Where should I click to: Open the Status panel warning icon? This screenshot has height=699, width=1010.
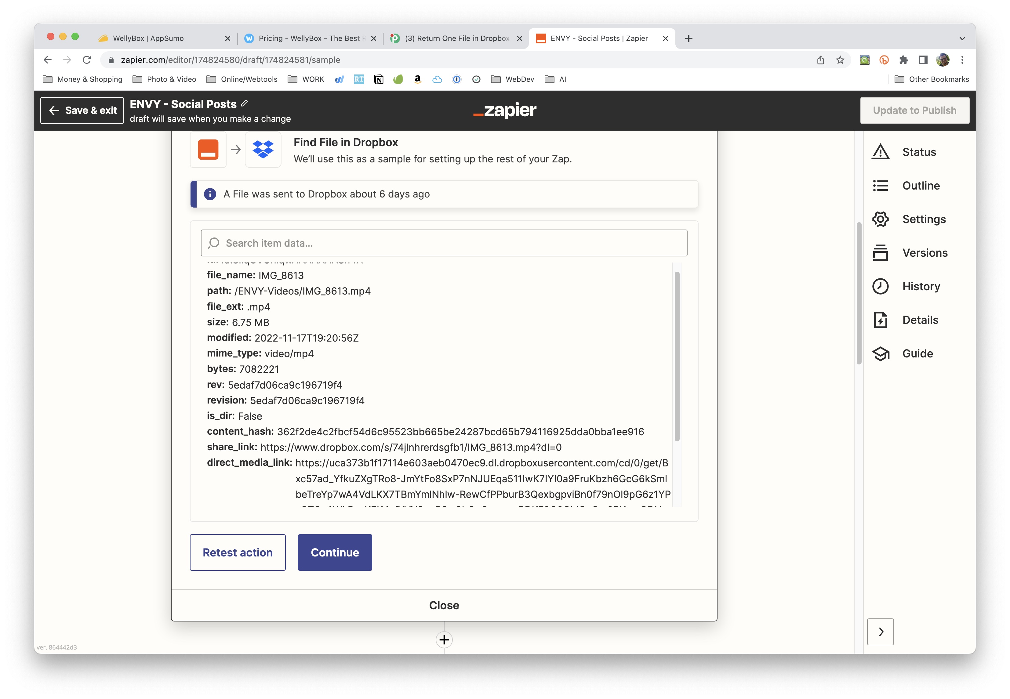880,152
